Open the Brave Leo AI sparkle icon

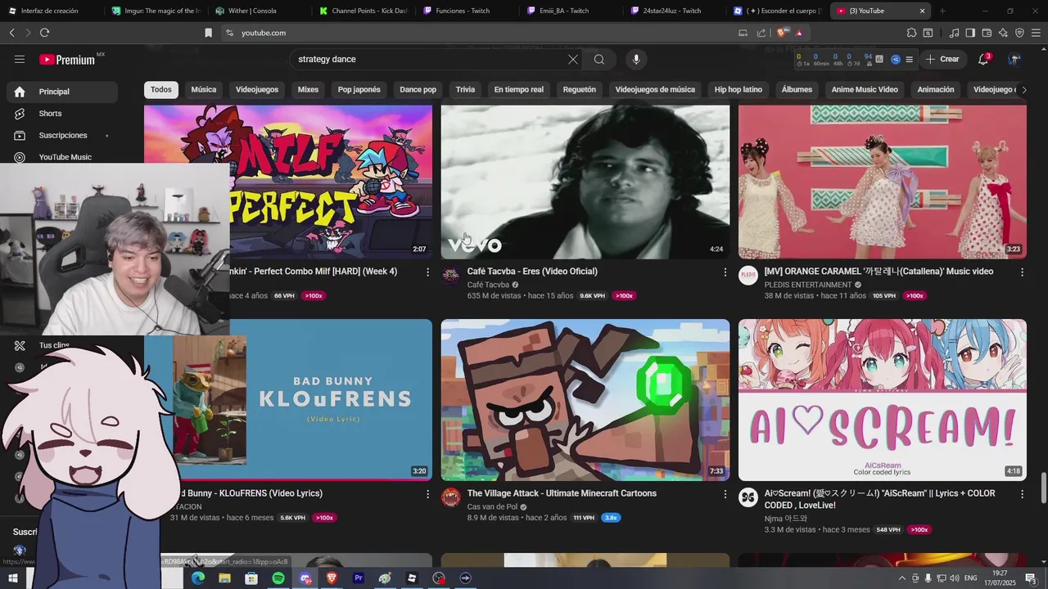1003,33
